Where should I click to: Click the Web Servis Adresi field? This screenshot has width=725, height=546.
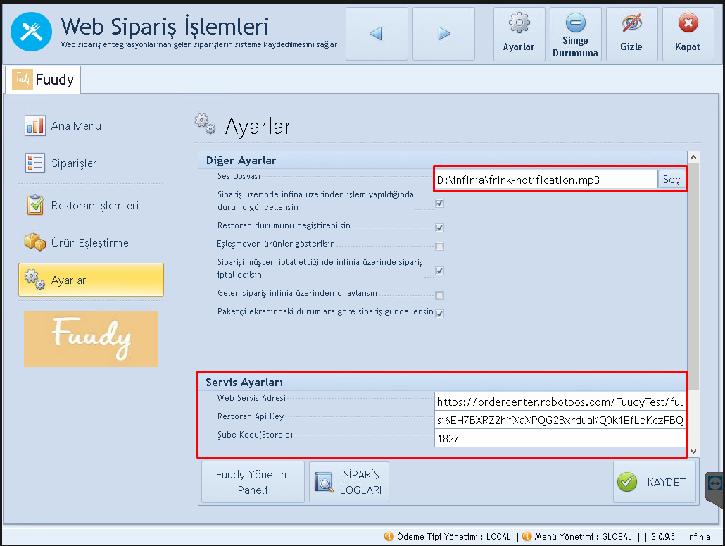(560, 402)
